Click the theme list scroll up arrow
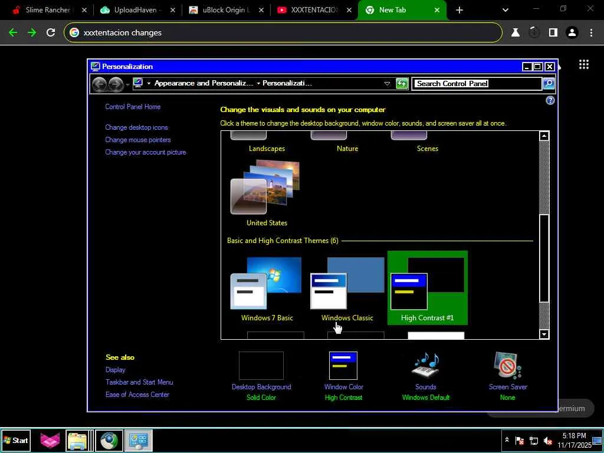Viewport: 604px width, 453px height. 544,136
